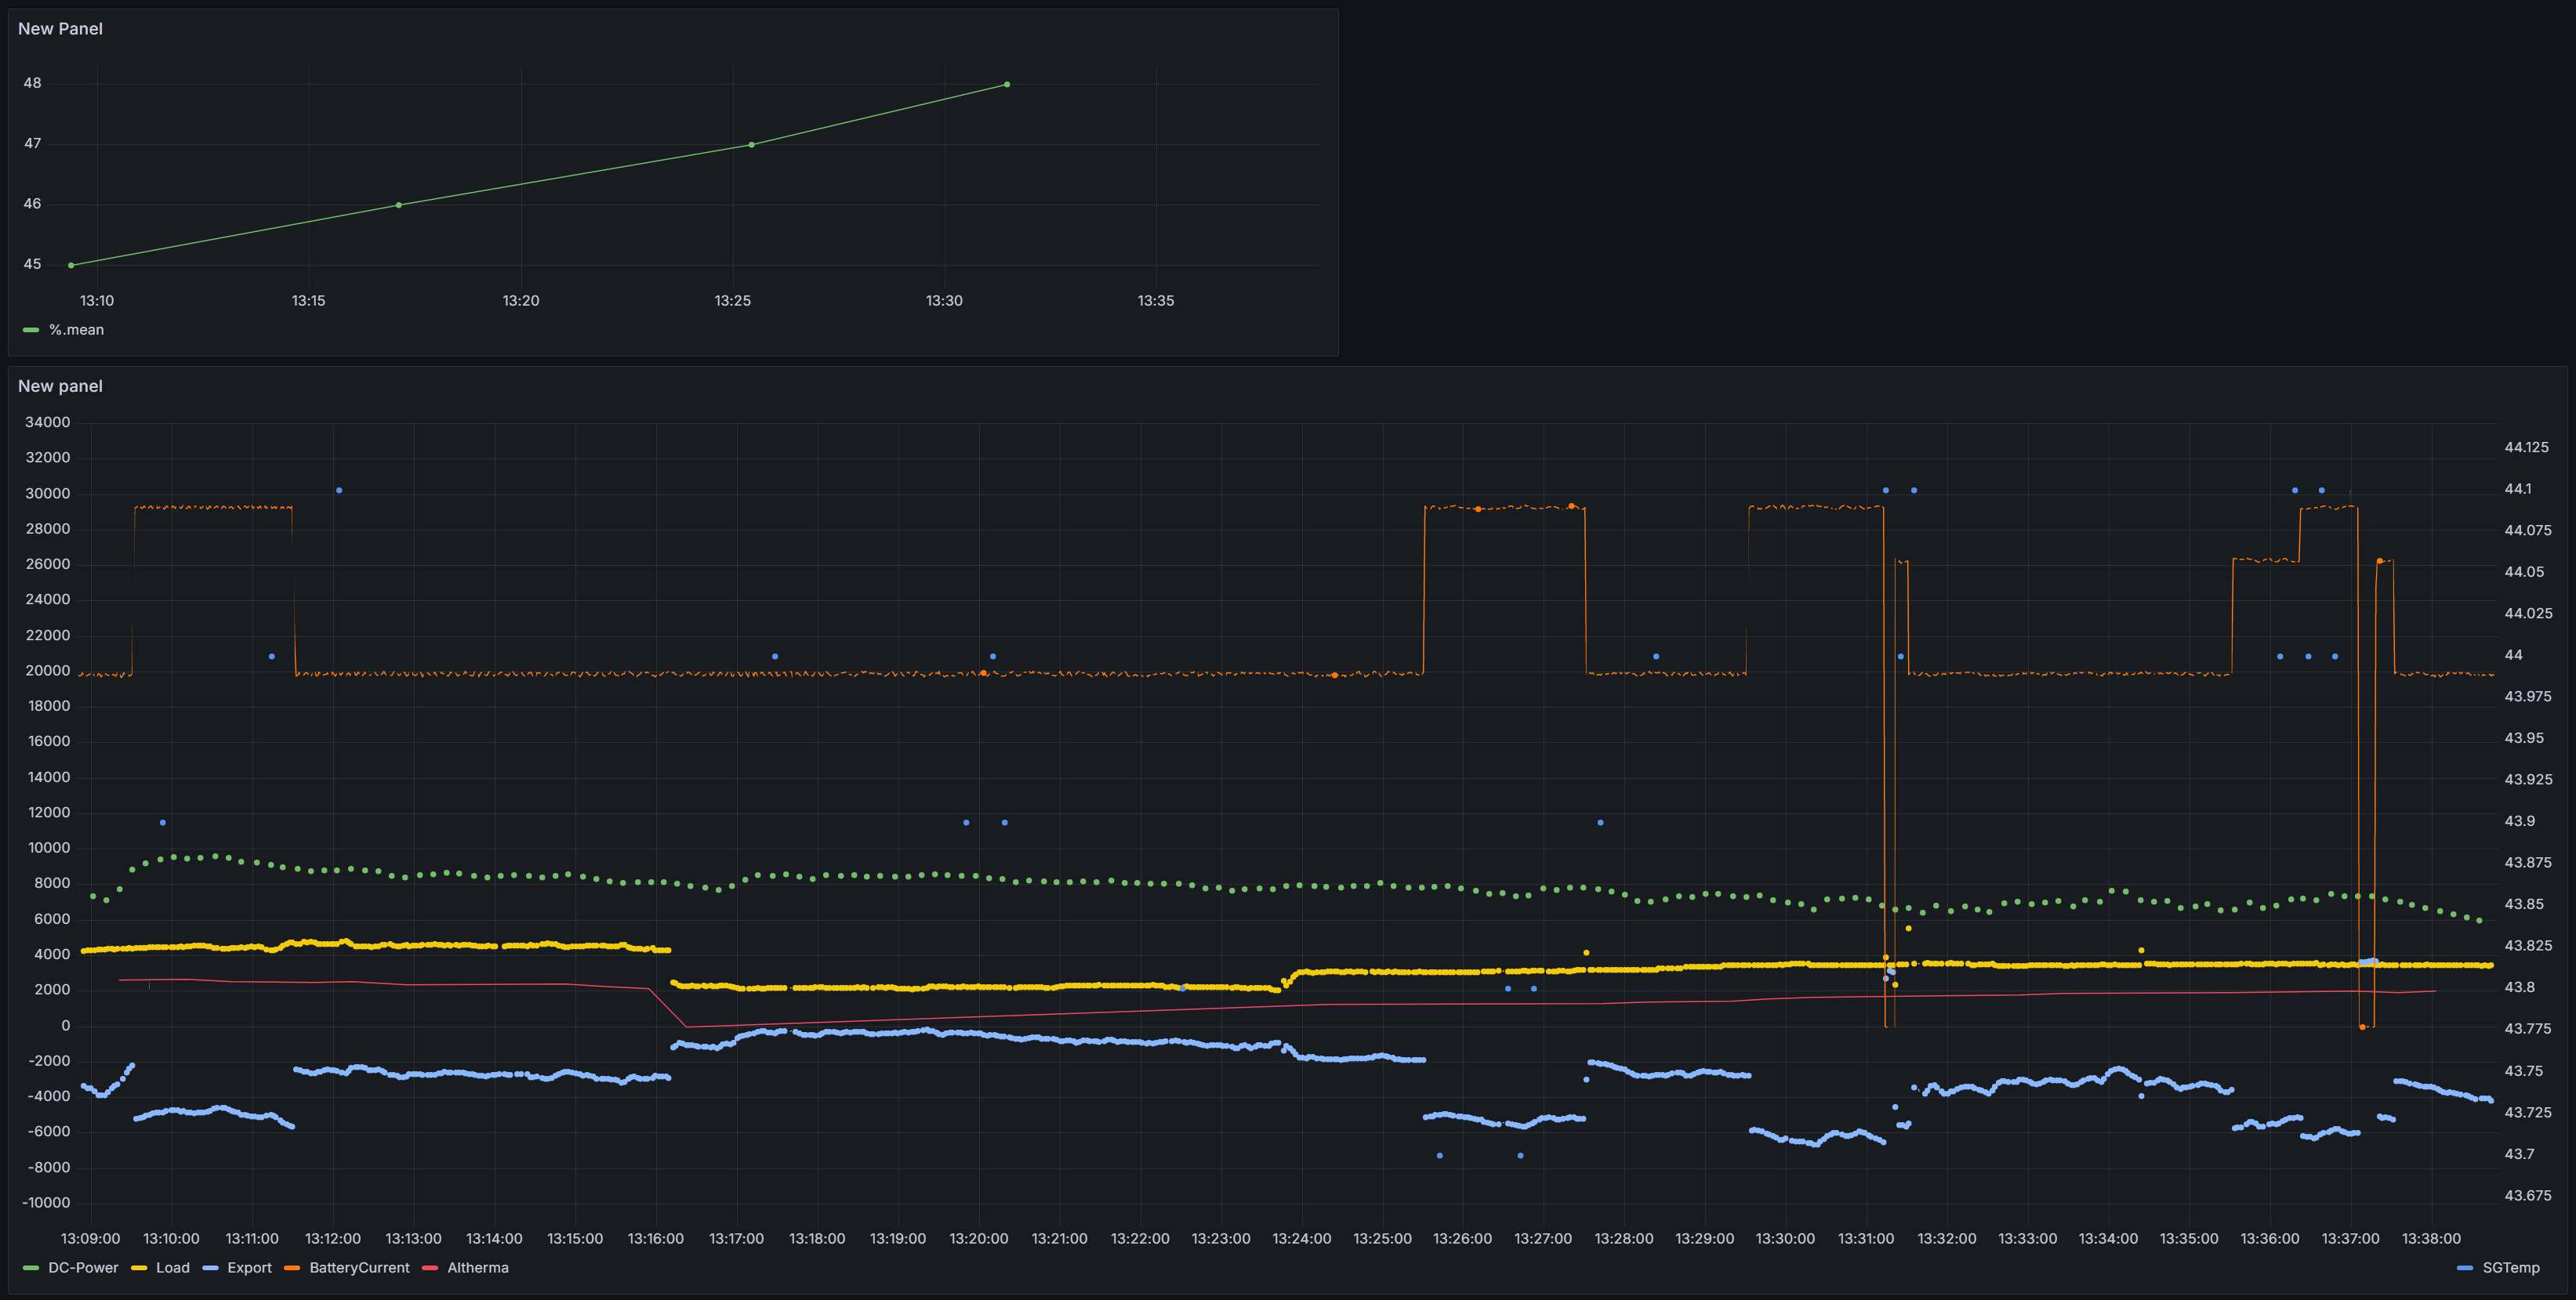Screen dimensions: 2576x1300
Task: Toggle the DC-Power series legend label
Action: [x=83, y=1267]
